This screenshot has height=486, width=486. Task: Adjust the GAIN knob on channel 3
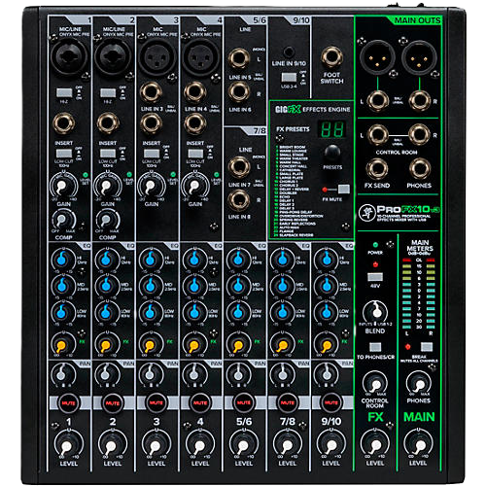coord(150,187)
